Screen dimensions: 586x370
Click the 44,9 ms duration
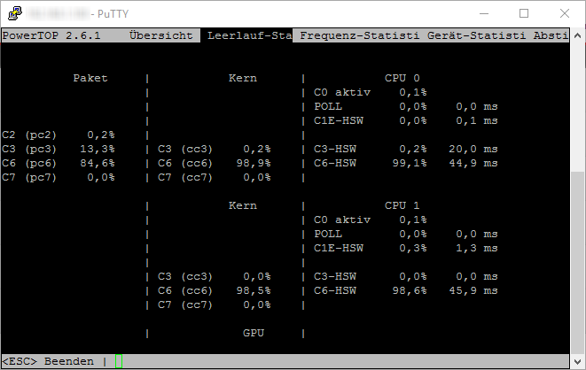(x=473, y=163)
